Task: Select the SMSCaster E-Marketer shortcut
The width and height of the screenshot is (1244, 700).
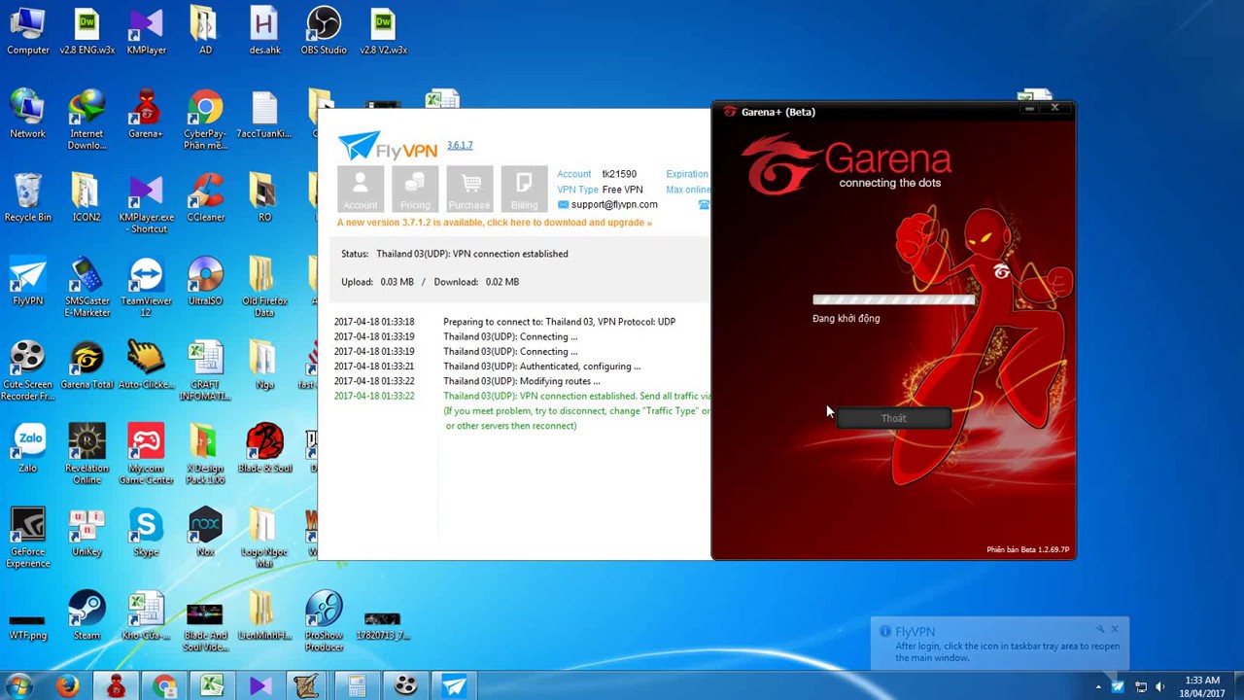Action: point(86,287)
